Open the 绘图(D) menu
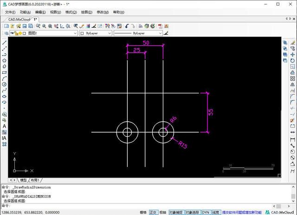The height and width of the screenshot is (215, 297). click(x=87, y=12)
